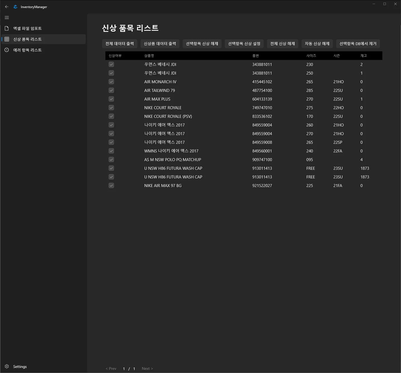The width and height of the screenshot is (401, 373).
Task: Click the warning icon beside 에러 항목 리스트
Action: pos(7,50)
